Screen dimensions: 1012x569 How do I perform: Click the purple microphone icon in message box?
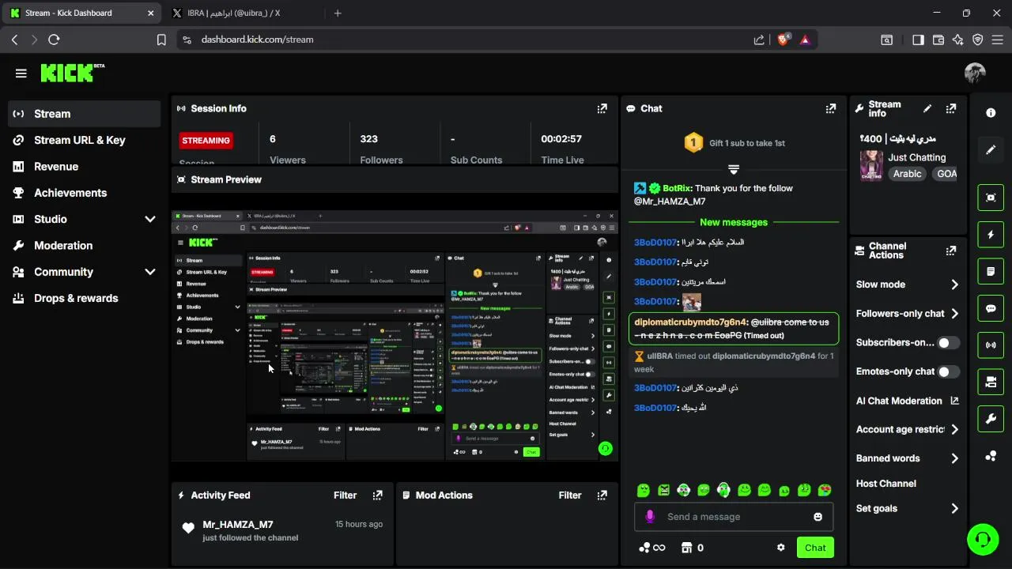pos(650,516)
